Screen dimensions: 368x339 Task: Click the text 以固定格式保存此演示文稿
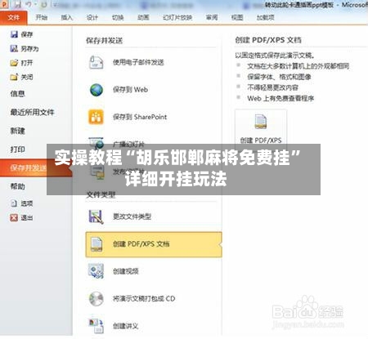tap(275, 56)
